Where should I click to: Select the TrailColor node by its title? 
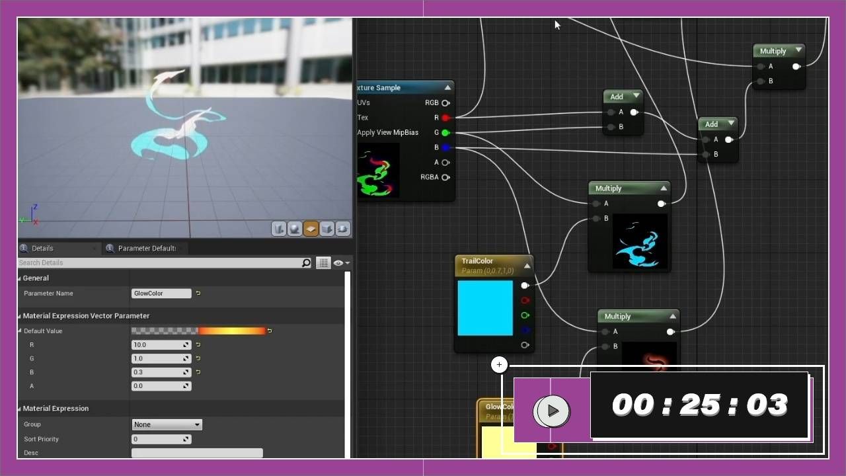[x=477, y=261]
